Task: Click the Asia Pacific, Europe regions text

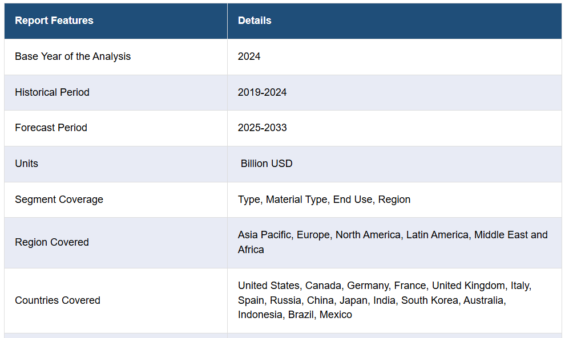Action: click(284, 235)
